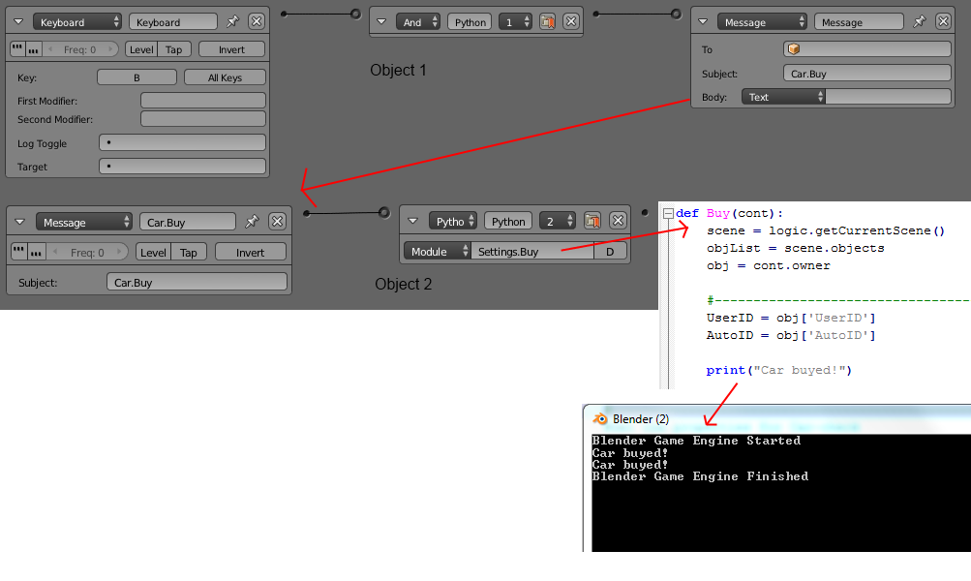
Task: Remove the Python controller with X icon
Action: [x=618, y=221]
